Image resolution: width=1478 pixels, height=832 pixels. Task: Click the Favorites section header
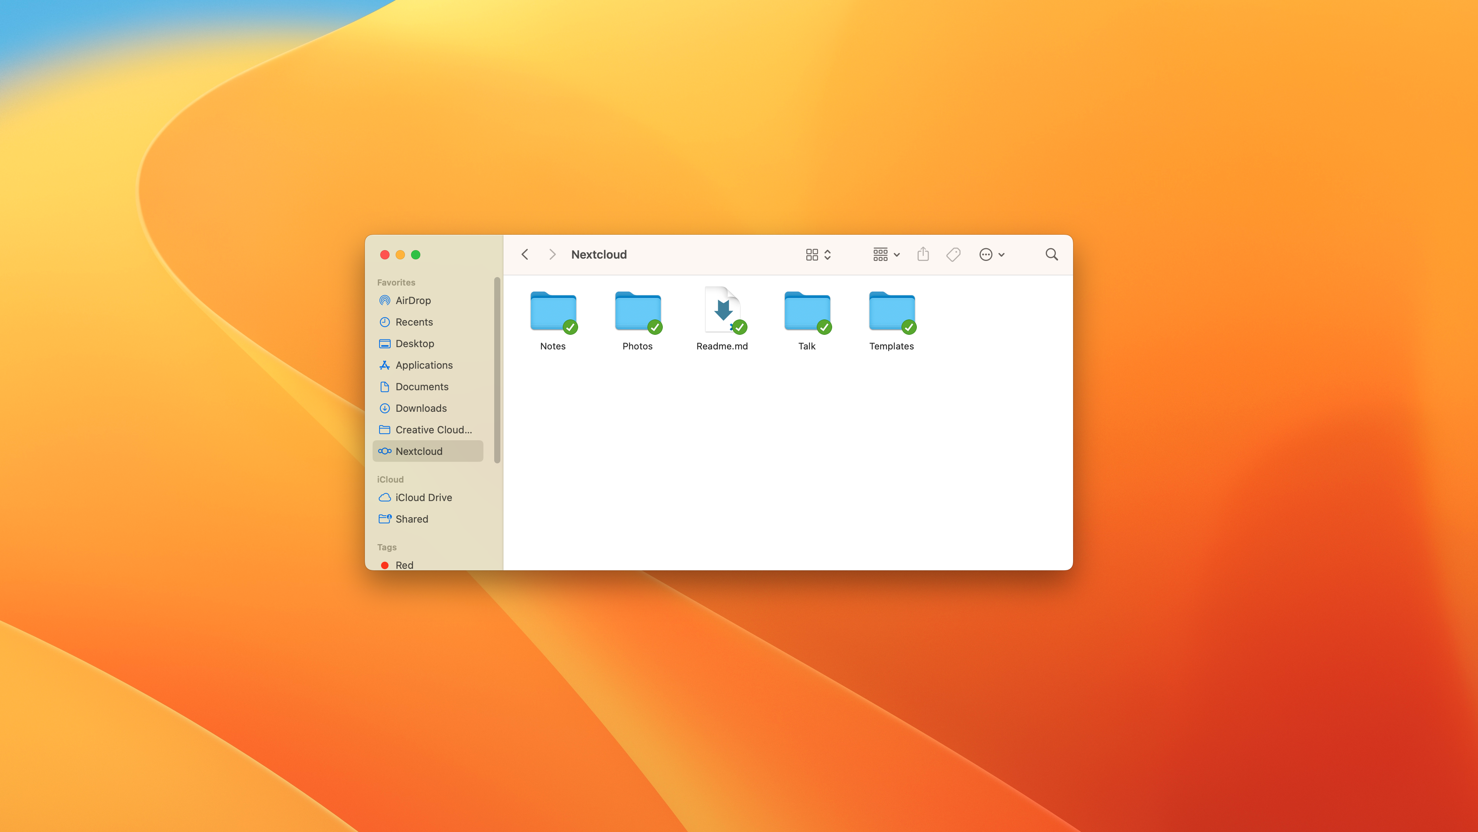point(396,282)
